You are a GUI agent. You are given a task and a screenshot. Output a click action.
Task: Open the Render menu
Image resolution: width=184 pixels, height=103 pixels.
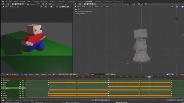tap(16, 1)
